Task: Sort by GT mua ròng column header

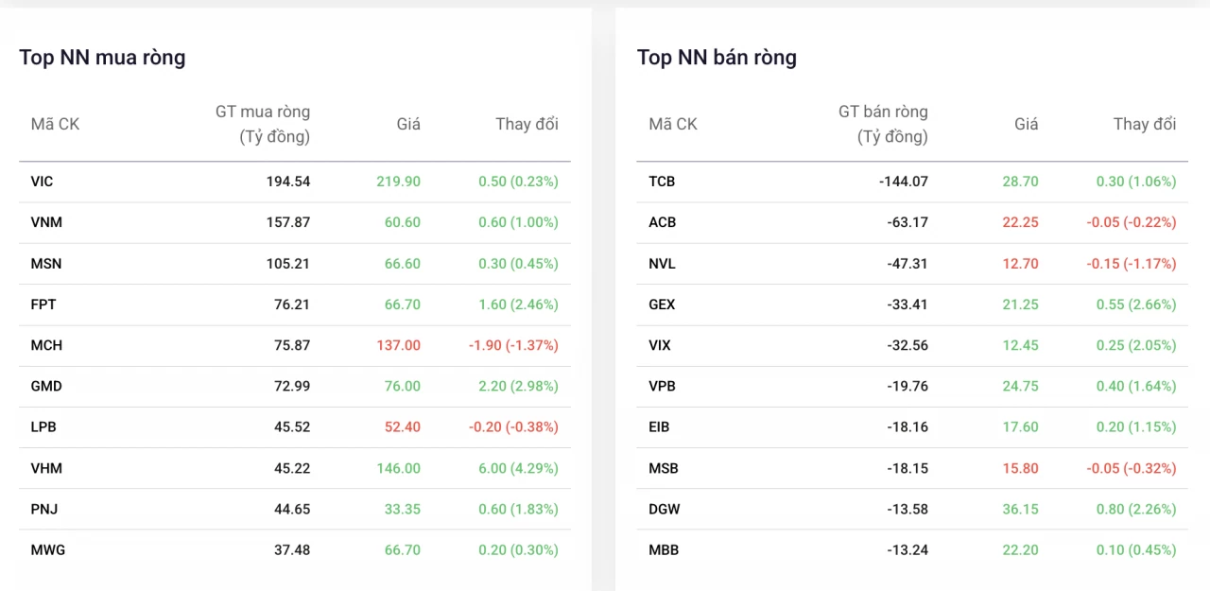Action: (263, 124)
